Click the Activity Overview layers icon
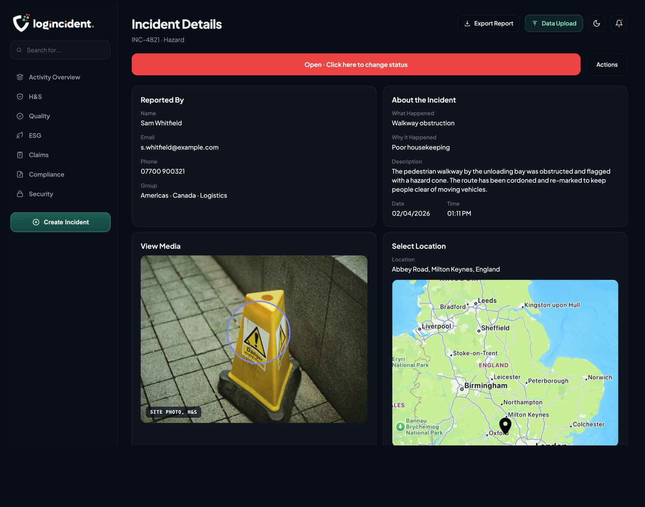This screenshot has width=645, height=507. pyautogui.click(x=20, y=77)
